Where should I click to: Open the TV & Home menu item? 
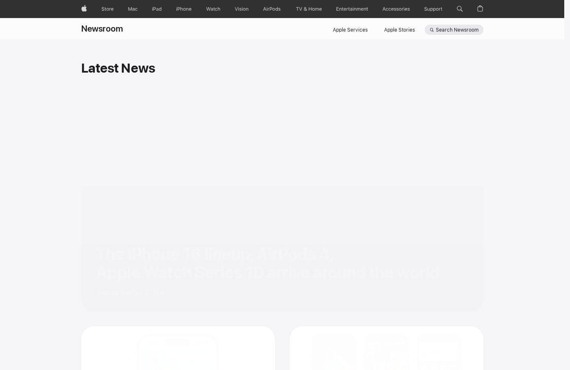point(309,9)
